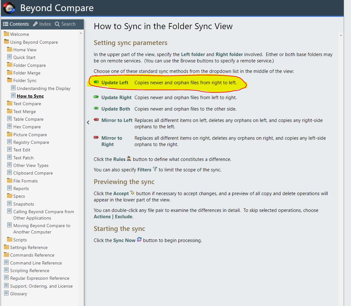Image resolution: width=351 pixels, height=306 pixels.
Task: Click the Filters funnel icon
Action: [155, 169]
